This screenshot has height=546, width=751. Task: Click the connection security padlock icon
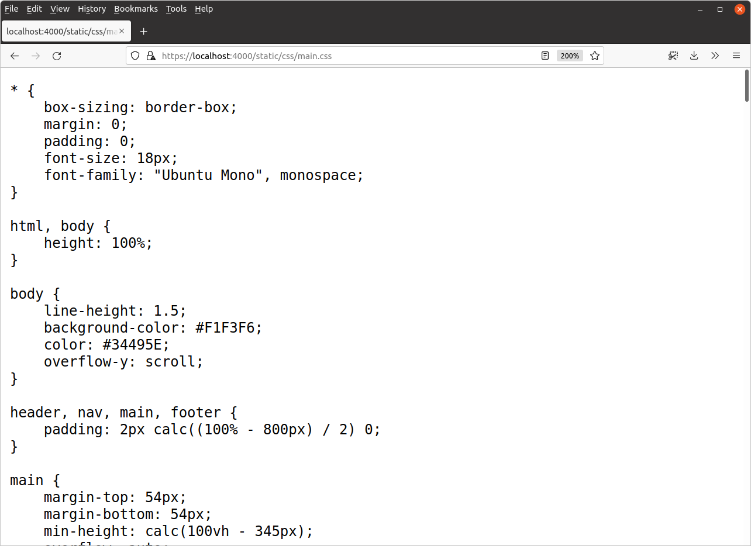(151, 56)
